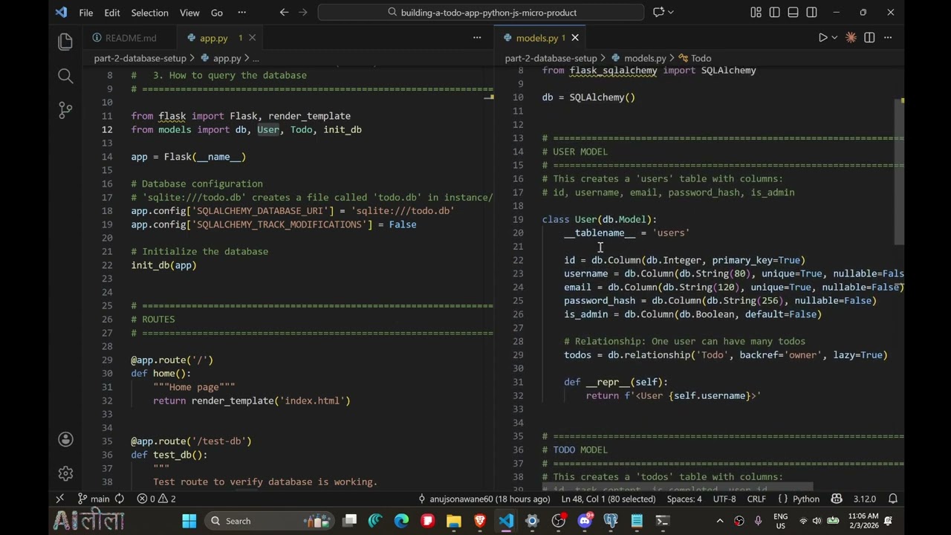Click the horizontal scrollbar under models.py editor
This screenshot has width=951, height=535.
click(x=676, y=488)
